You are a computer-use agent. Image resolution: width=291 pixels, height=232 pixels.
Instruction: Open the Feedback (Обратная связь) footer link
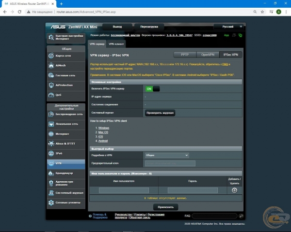140,217
